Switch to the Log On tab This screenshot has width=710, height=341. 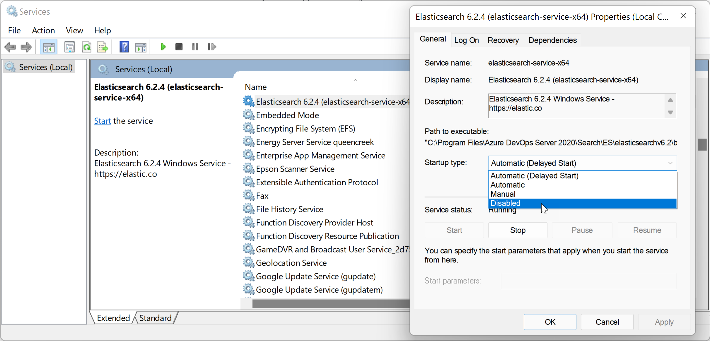[466, 40]
